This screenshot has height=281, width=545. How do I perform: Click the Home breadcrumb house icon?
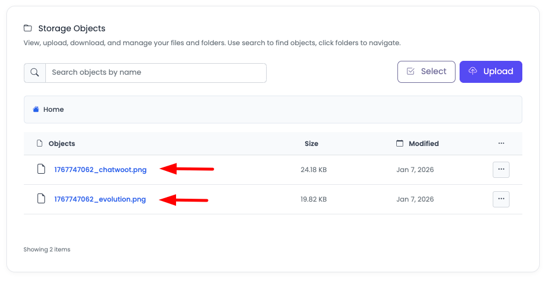[36, 110]
